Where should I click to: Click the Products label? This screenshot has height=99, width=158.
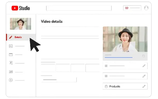(115, 86)
